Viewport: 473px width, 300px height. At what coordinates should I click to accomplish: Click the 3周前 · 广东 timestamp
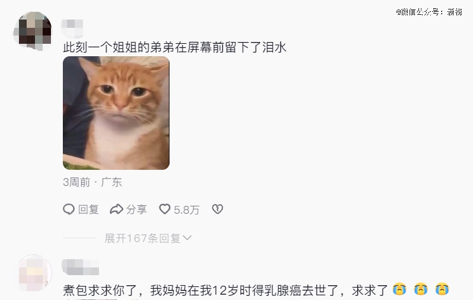click(92, 182)
